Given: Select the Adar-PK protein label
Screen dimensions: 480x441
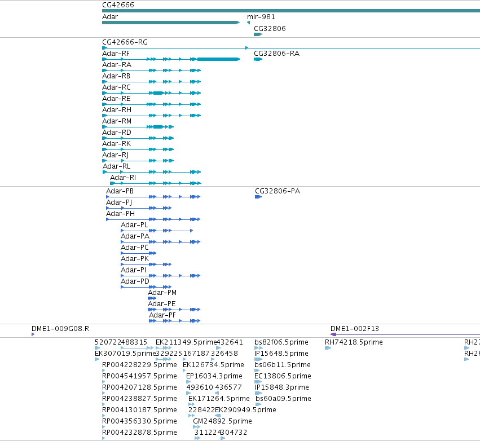Looking at the screenshot, I should (135, 259).
